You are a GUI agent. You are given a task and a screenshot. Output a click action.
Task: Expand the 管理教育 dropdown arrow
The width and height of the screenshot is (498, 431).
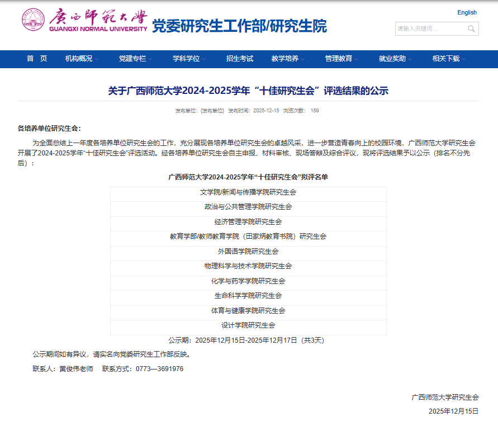click(x=357, y=59)
